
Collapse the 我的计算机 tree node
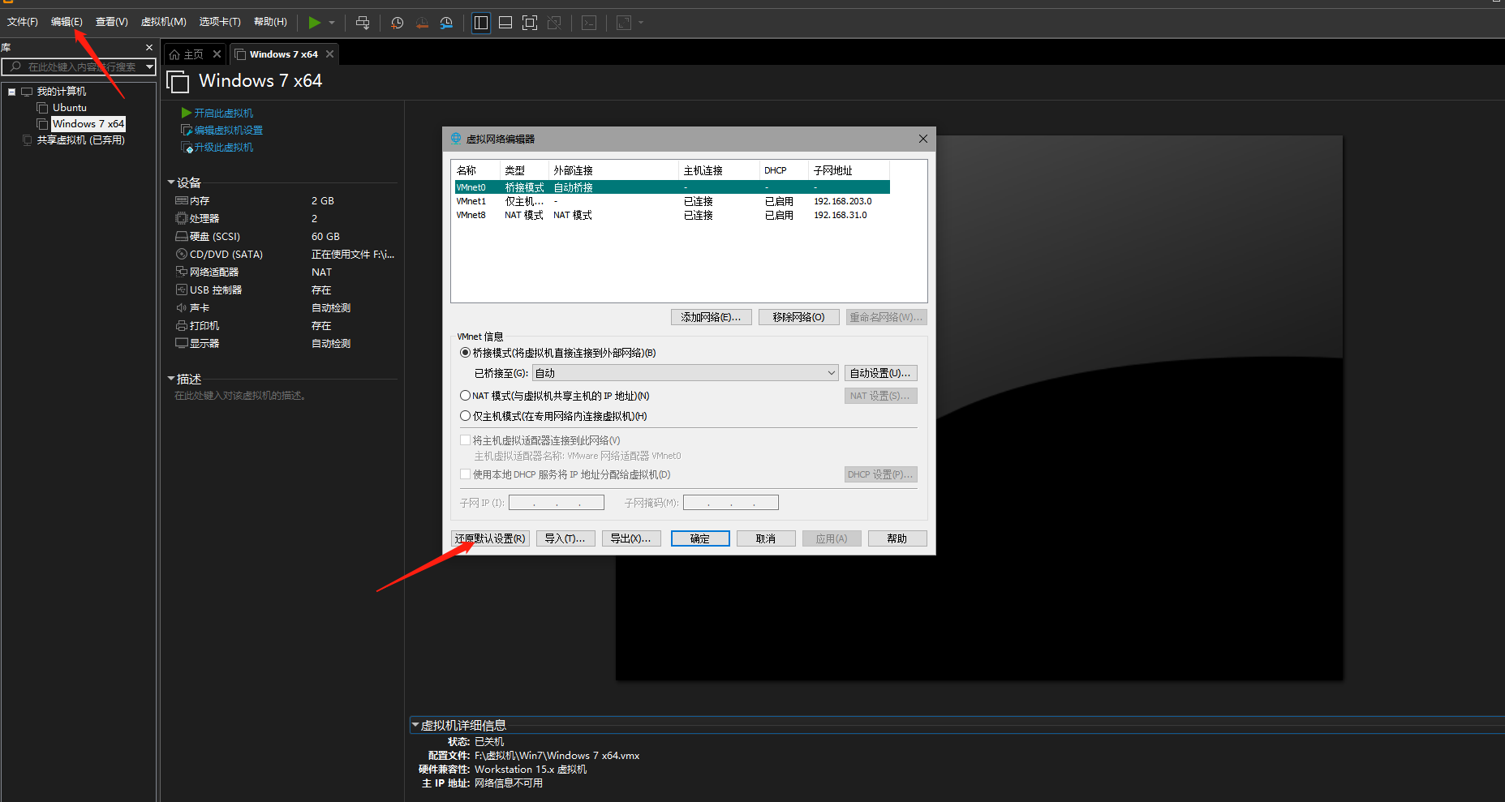click(12, 92)
